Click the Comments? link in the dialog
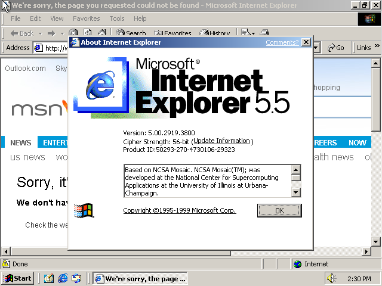Image resolution: width=382 pixels, height=286 pixels. 282,42
